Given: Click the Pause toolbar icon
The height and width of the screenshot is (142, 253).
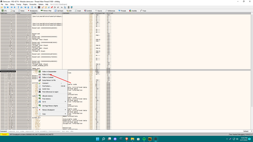Looking at the screenshot, I should pos(15,7).
